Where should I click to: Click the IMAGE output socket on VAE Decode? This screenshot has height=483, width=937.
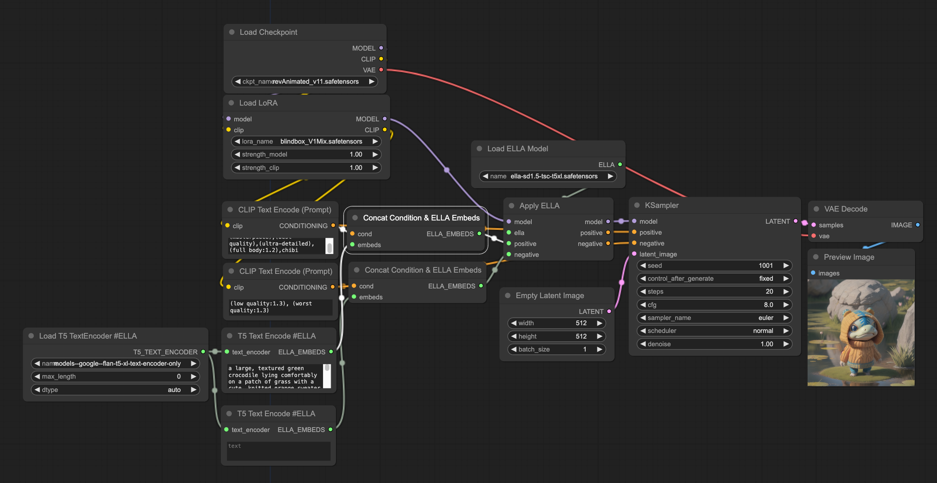[x=918, y=225]
